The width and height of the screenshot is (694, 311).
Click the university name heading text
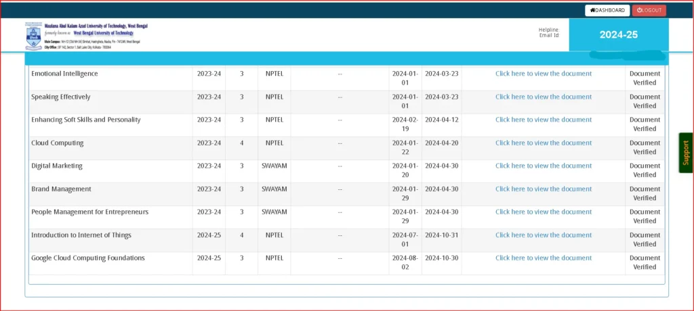click(96, 26)
